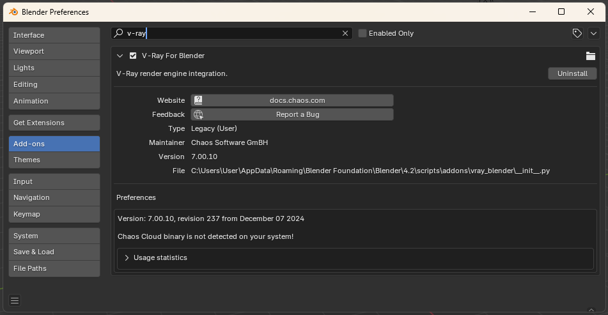Image resolution: width=608 pixels, height=315 pixels.
Task: Switch to Themes preferences
Action: tap(54, 160)
